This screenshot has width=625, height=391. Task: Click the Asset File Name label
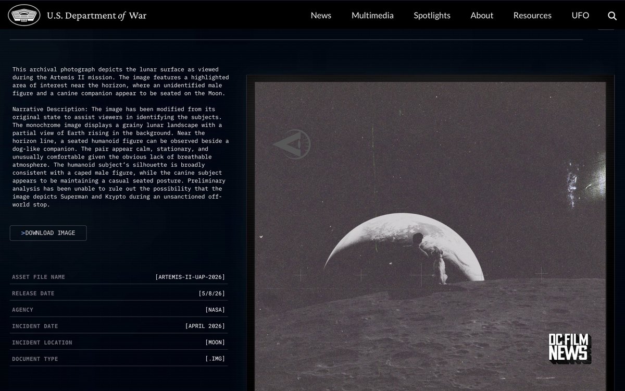coord(39,277)
